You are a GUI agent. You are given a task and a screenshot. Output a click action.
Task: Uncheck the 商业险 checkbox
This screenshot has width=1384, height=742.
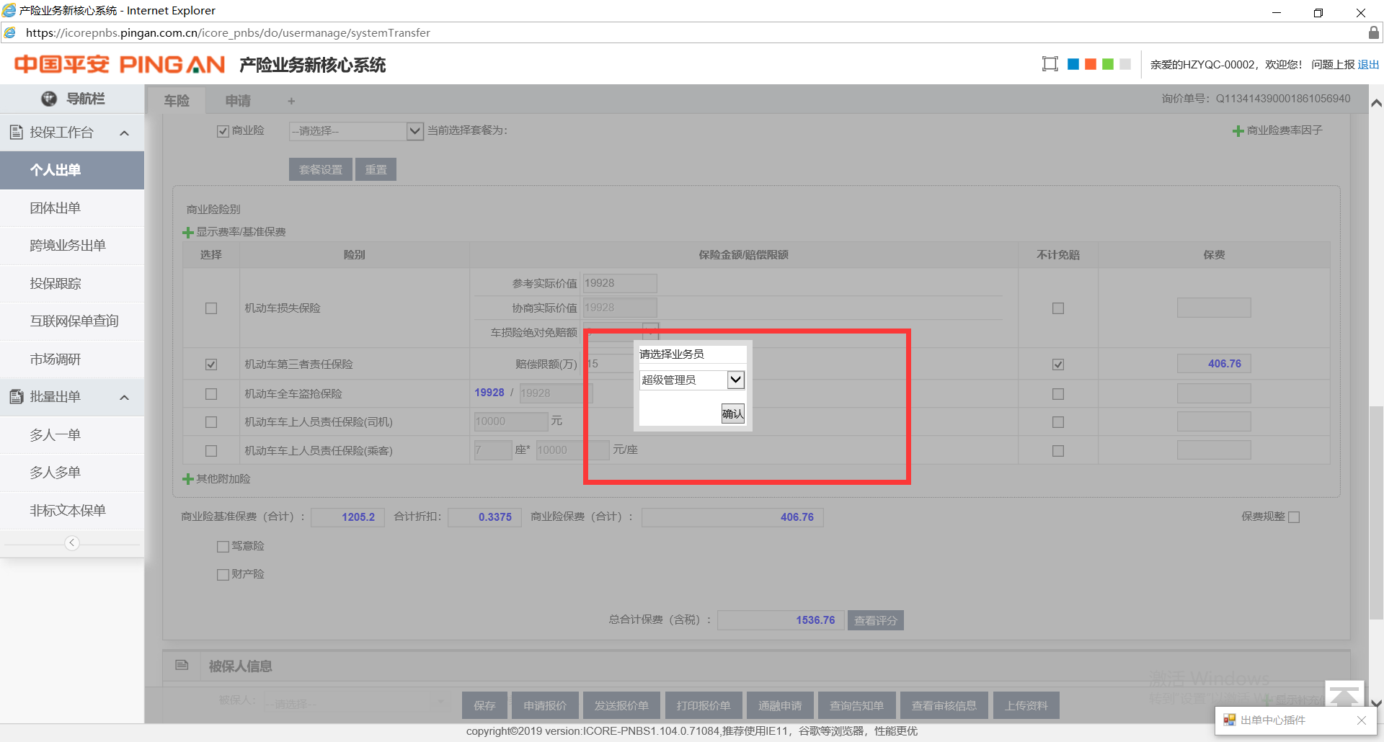point(223,131)
